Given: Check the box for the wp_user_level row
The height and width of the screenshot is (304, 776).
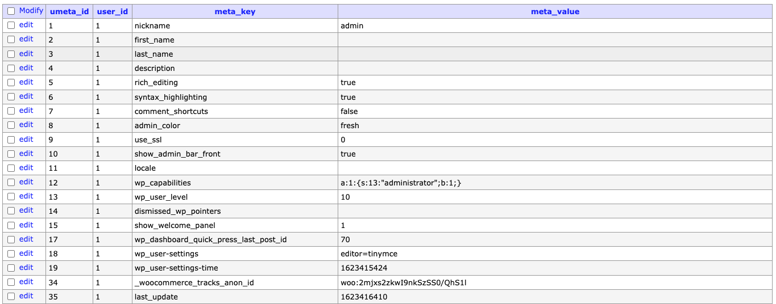Looking at the screenshot, I should 11,197.
